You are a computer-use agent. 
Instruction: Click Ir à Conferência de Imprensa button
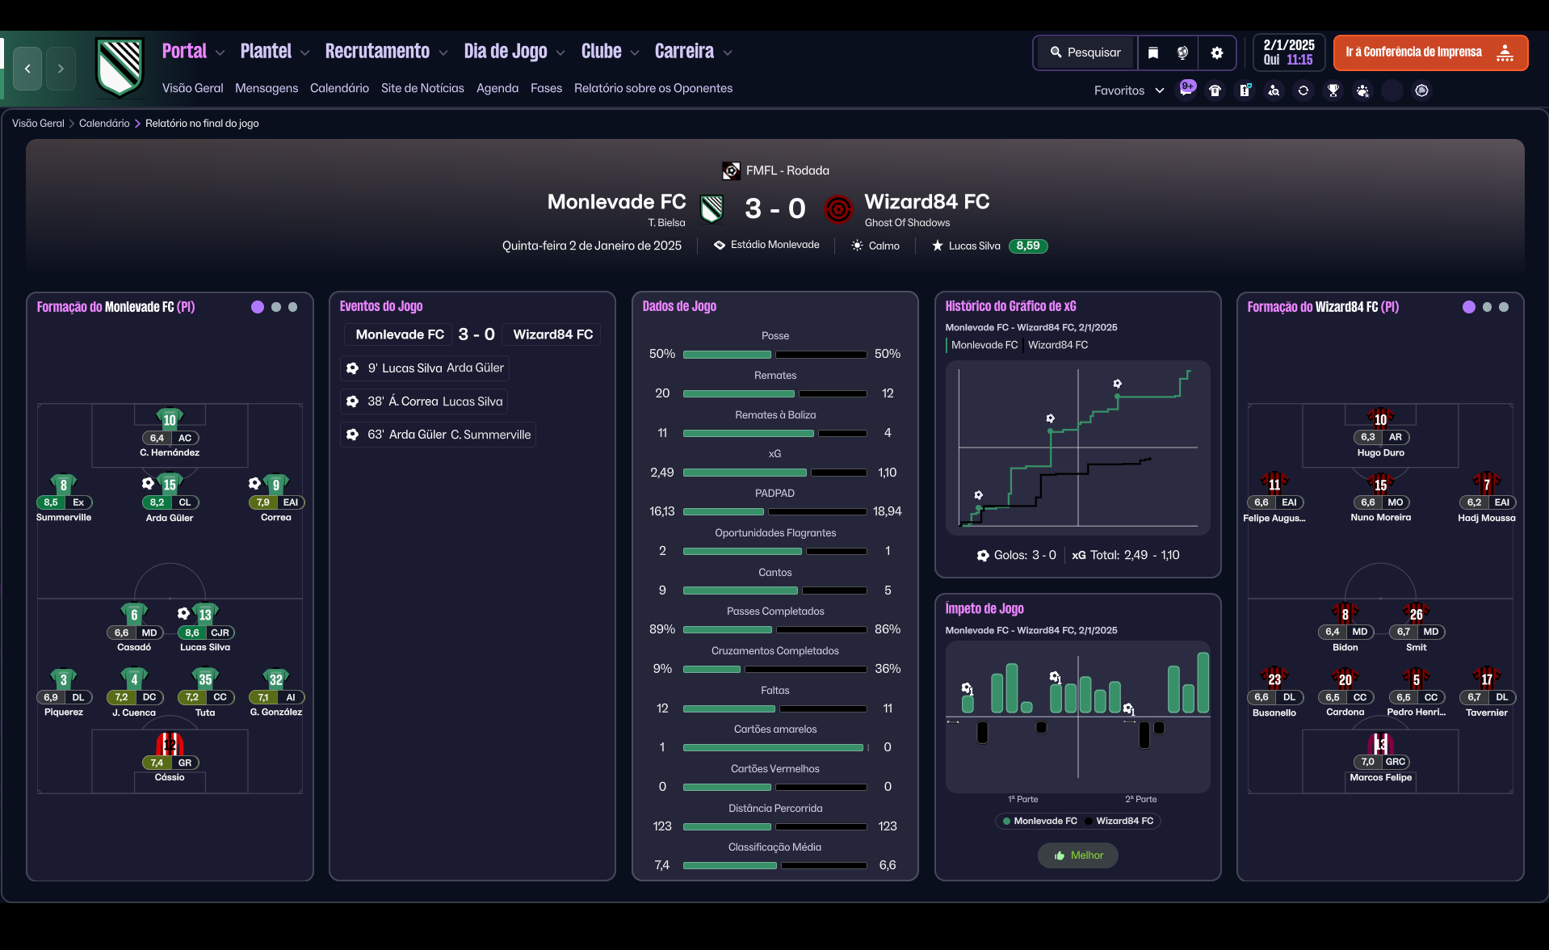[x=1430, y=53]
